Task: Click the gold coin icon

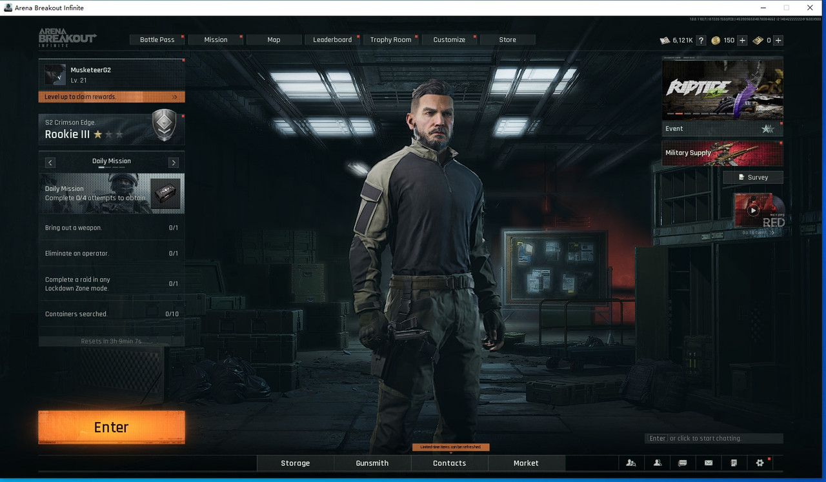Action: click(x=716, y=40)
